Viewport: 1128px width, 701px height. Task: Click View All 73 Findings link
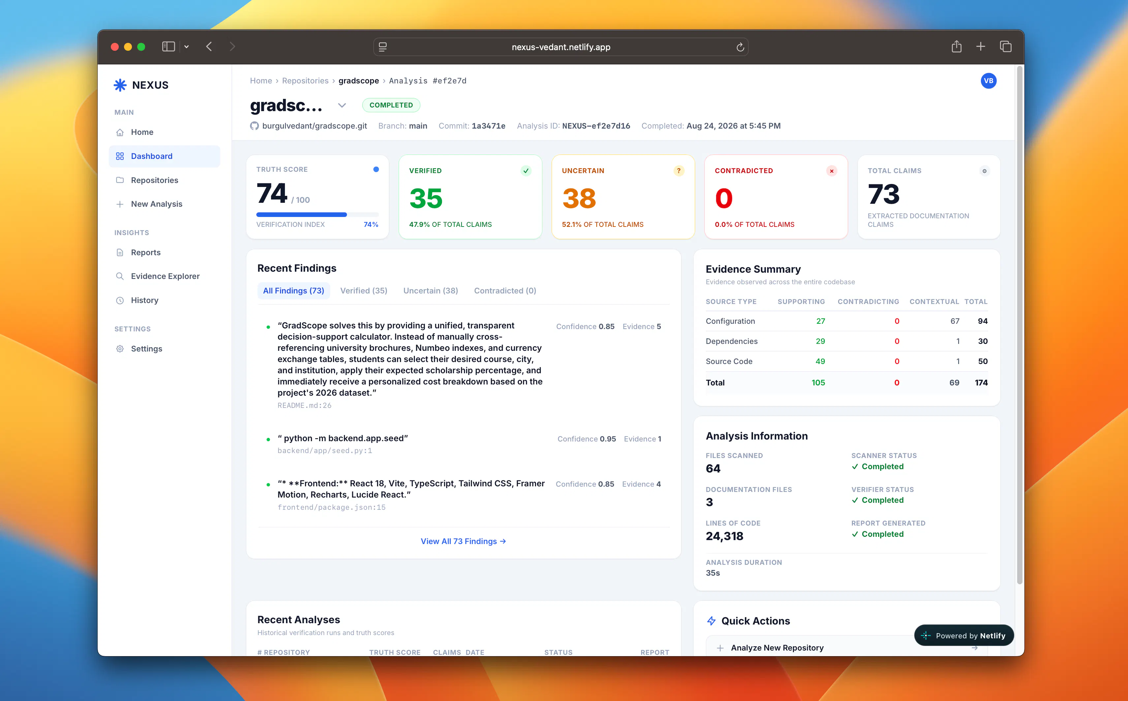pyautogui.click(x=463, y=541)
